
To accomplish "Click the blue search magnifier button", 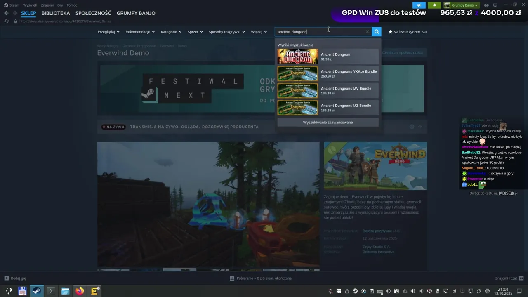I will pos(377,32).
